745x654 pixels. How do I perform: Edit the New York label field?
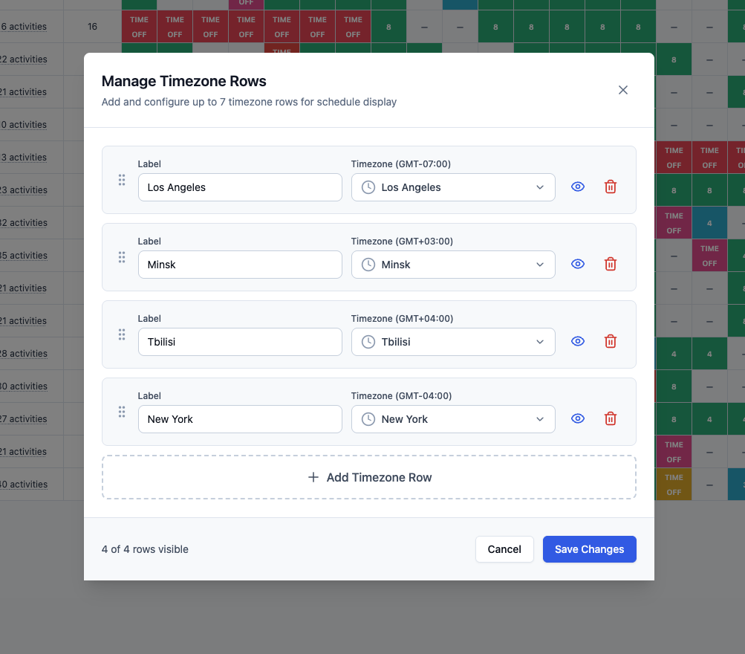coord(240,419)
